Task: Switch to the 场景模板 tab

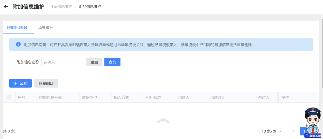Action: [x=45, y=28]
